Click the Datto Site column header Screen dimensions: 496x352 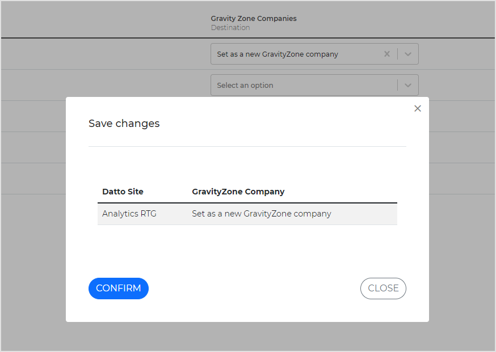coord(123,192)
